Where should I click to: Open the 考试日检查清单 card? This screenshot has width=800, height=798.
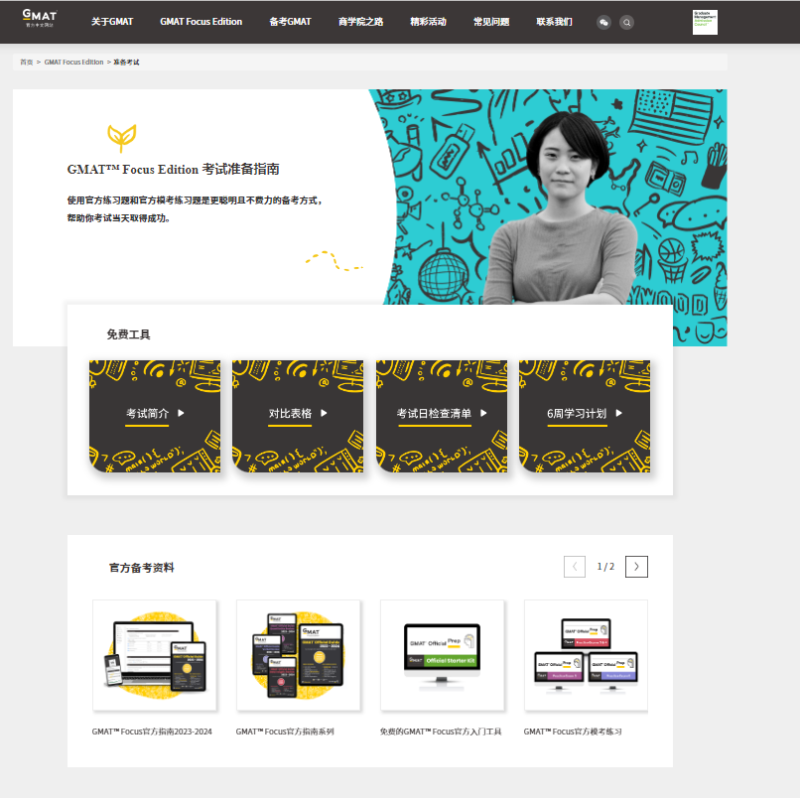pos(442,416)
